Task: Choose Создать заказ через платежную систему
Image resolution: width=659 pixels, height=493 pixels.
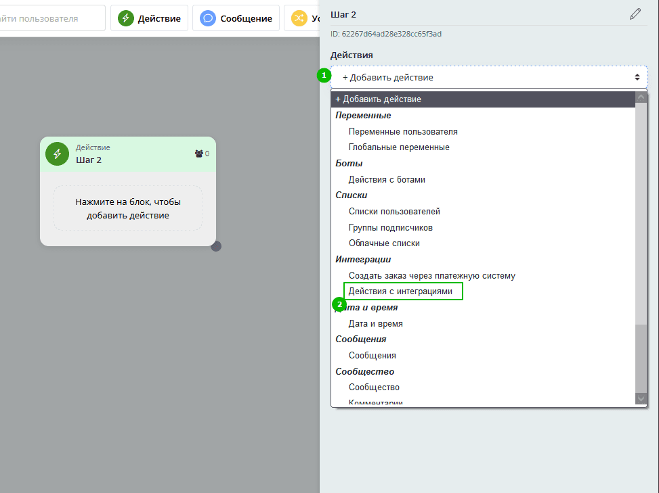Action: [x=431, y=275]
